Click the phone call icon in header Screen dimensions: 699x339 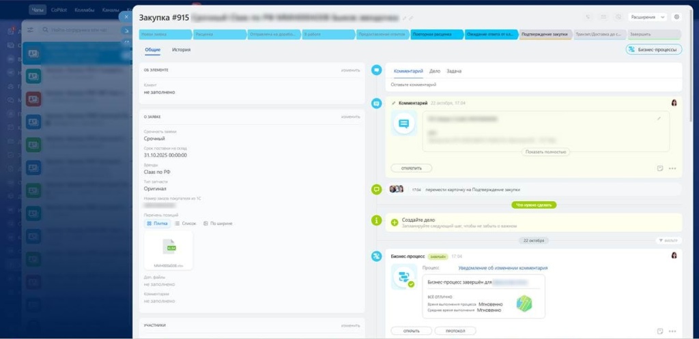click(x=588, y=17)
